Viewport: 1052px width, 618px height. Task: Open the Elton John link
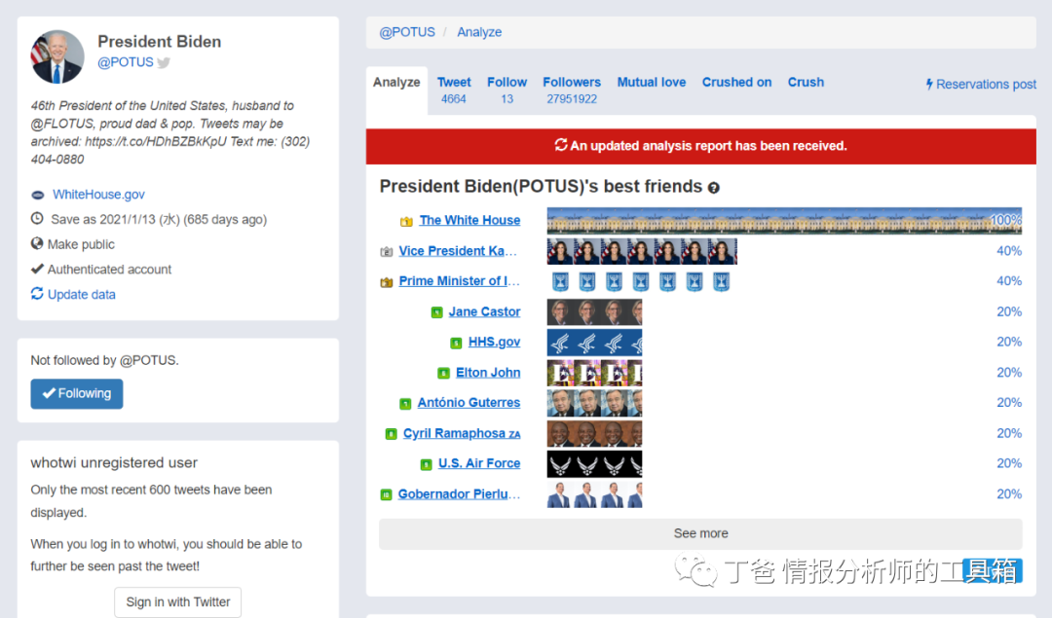point(488,373)
